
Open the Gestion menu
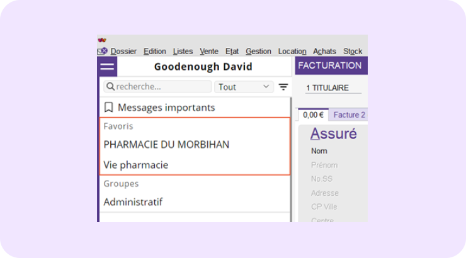point(258,52)
